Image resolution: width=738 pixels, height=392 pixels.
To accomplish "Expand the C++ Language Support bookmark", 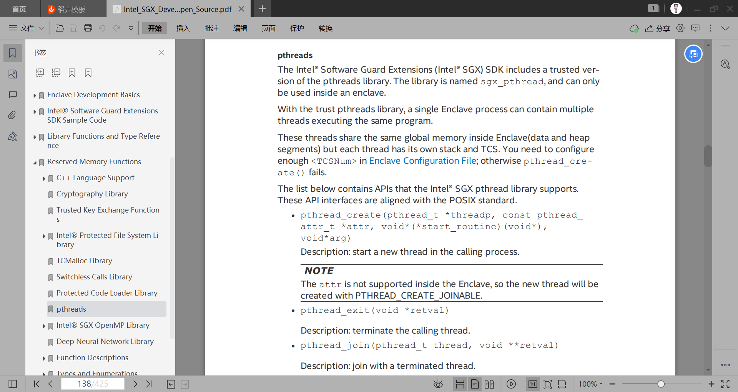I will (x=43, y=179).
